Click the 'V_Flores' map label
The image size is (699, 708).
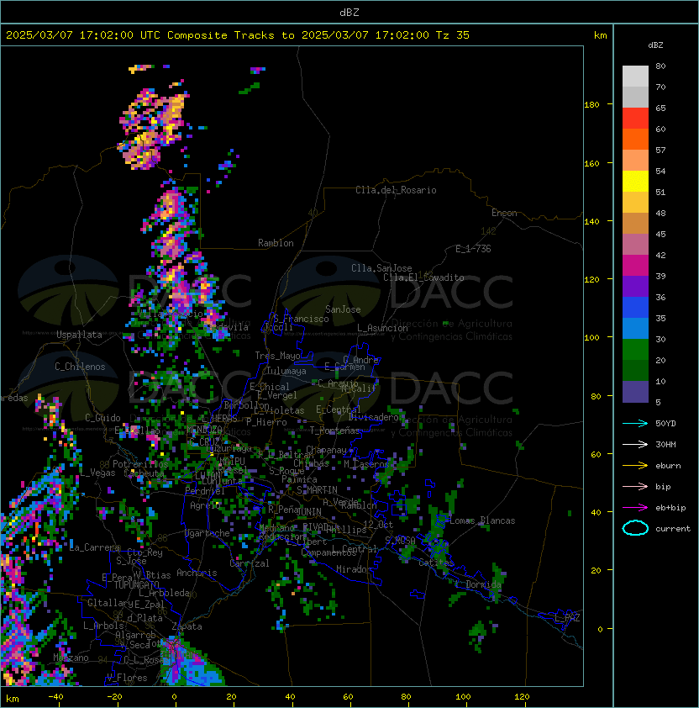127,678
